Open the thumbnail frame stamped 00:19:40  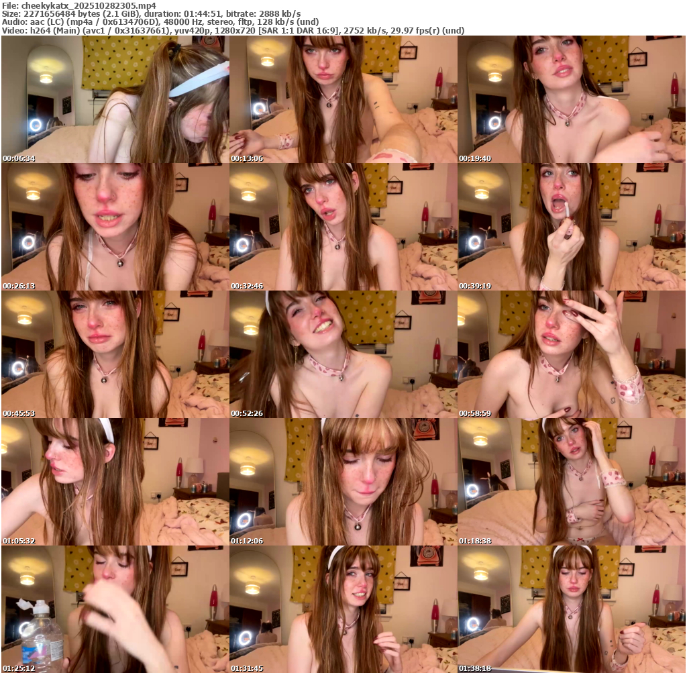(572, 99)
